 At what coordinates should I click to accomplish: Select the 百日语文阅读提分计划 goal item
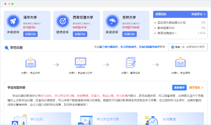(171, 23)
